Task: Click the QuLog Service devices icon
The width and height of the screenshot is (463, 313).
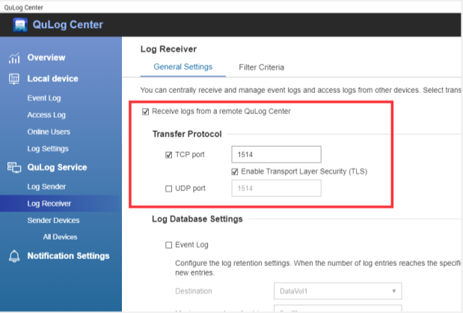Action: pyautogui.click(x=14, y=167)
